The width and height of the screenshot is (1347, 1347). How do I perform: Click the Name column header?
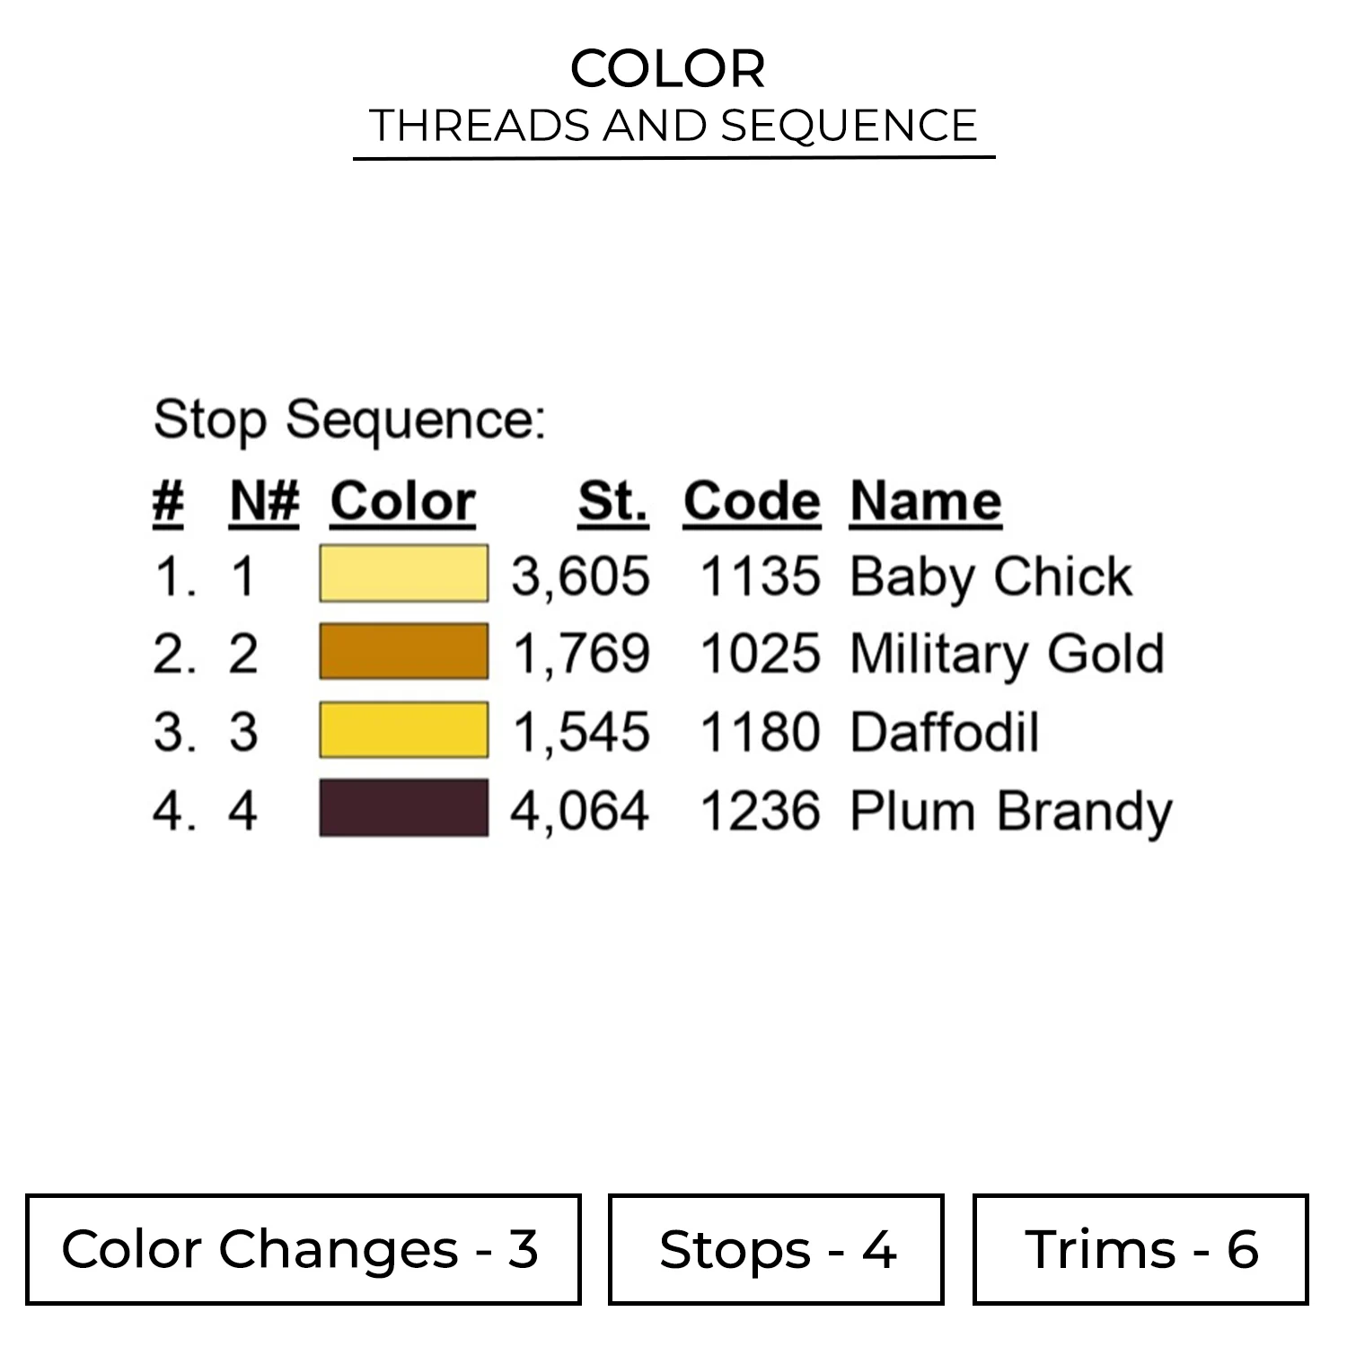coord(926,501)
